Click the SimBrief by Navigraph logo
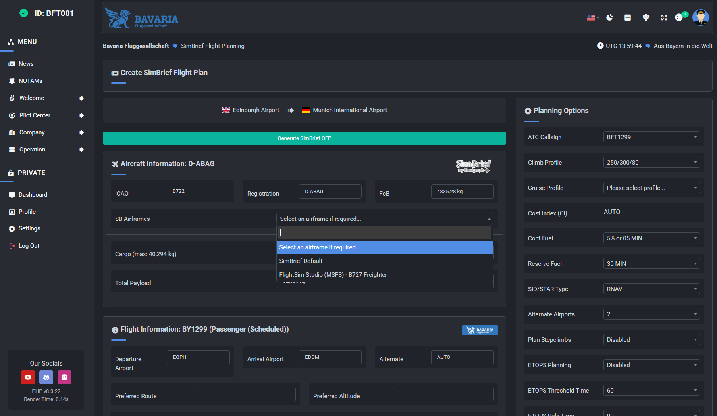Screen dimensions: 717x416 point(473,166)
